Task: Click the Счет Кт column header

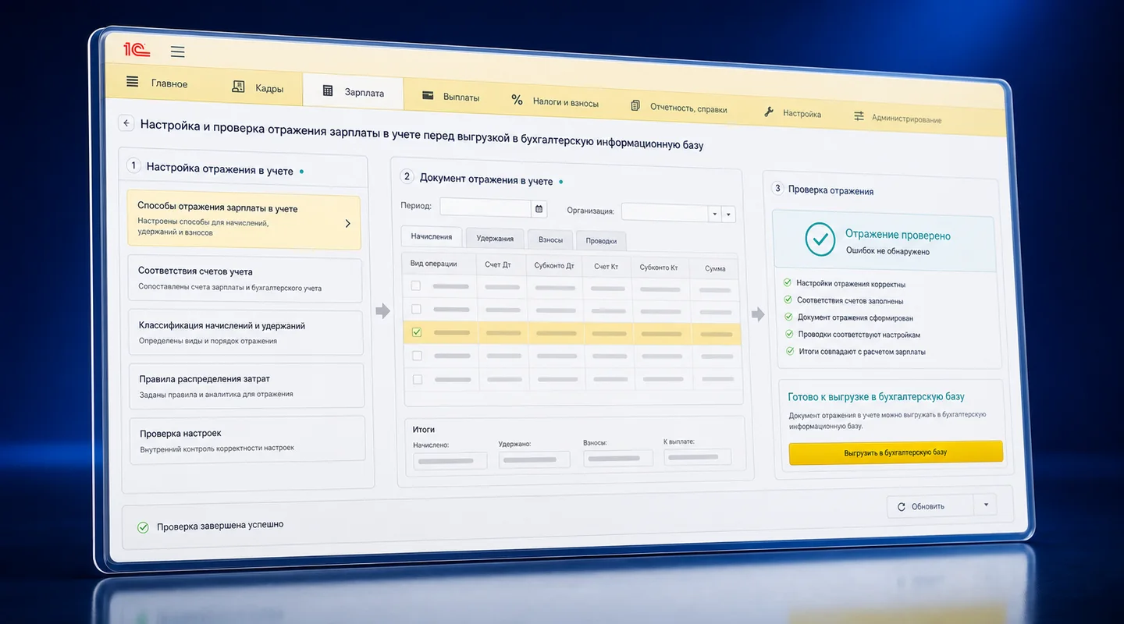Action: (606, 267)
